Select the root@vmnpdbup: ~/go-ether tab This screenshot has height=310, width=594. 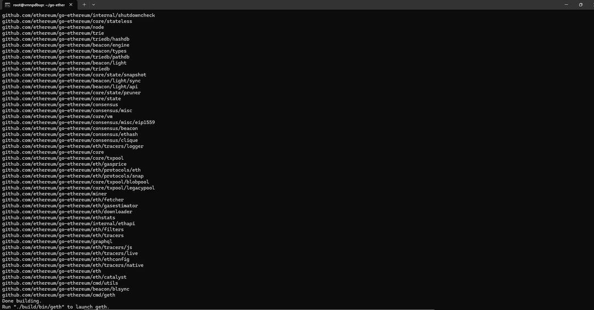38,4
